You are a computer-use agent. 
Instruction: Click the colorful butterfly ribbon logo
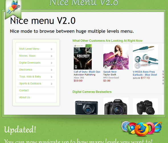(13, 8)
